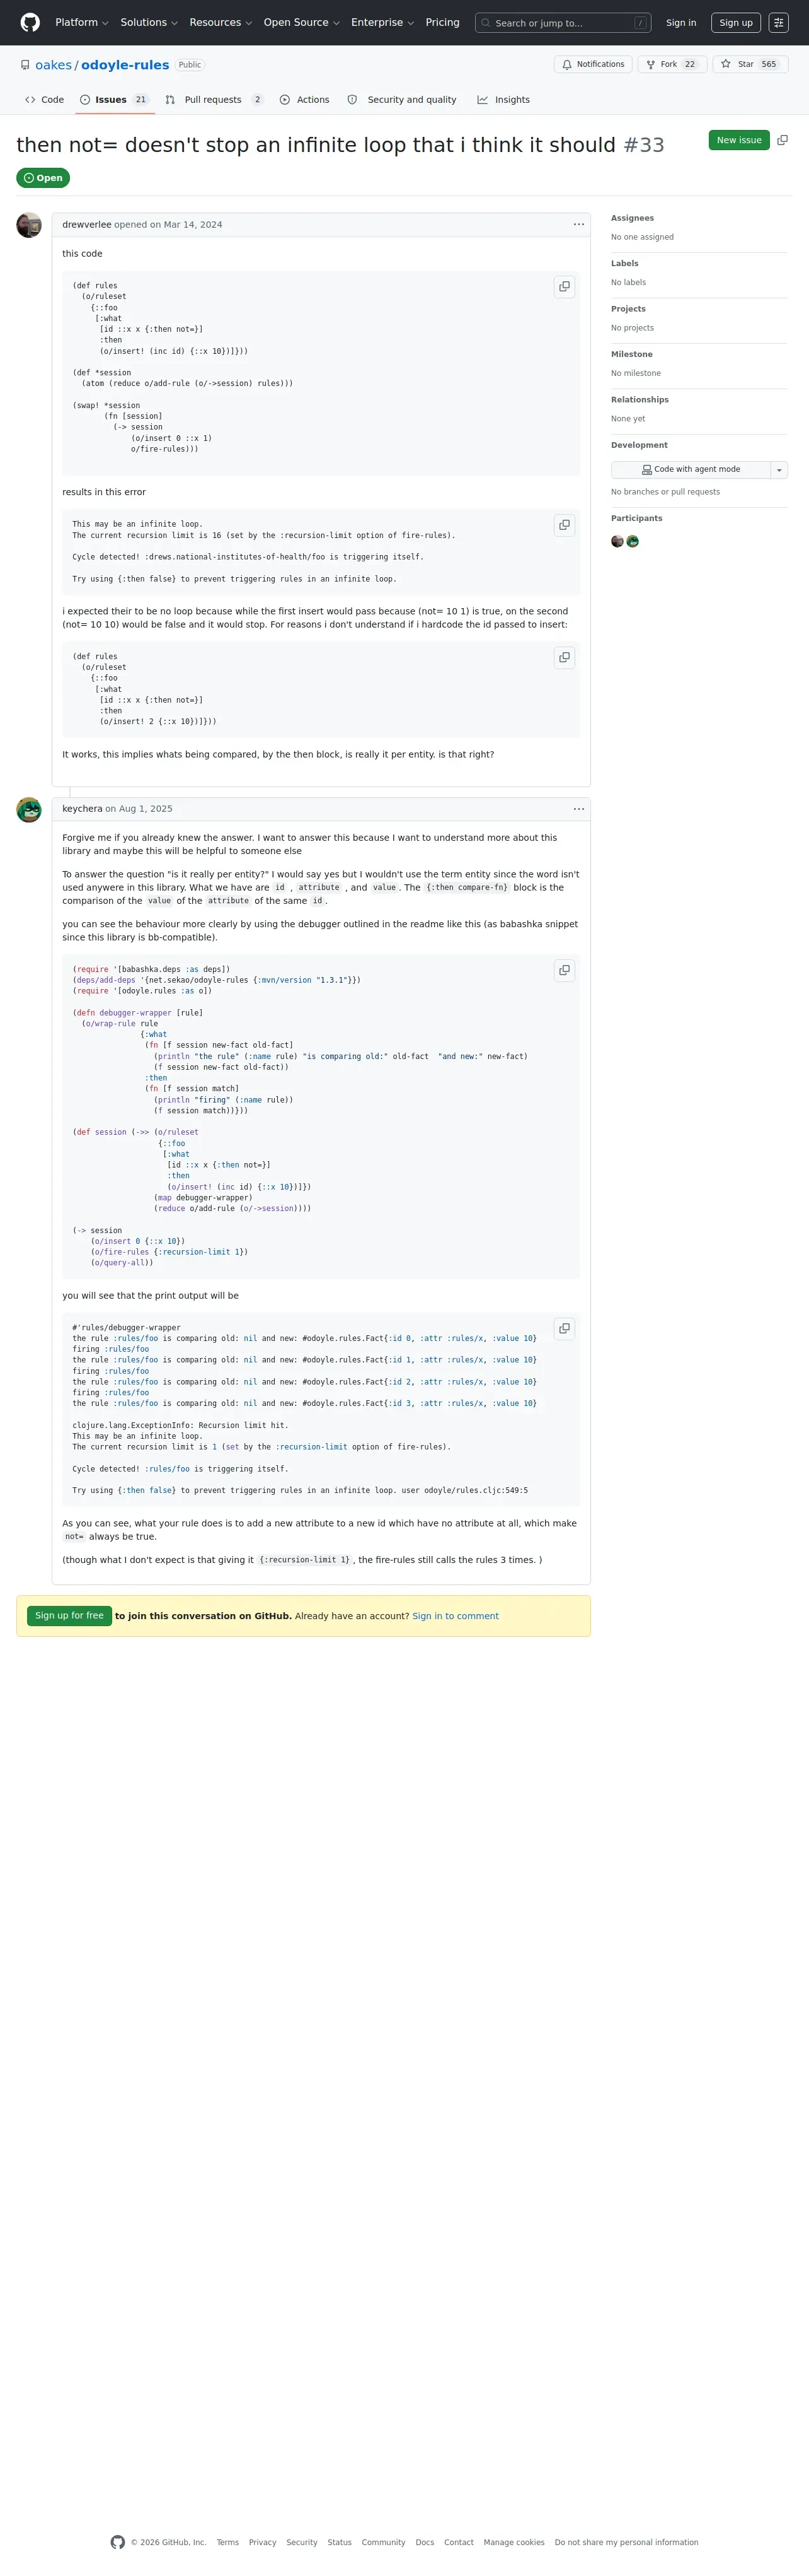This screenshot has height=2576, width=809.
Task: Click the Sign in link
Action: click(x=681, y=23)
